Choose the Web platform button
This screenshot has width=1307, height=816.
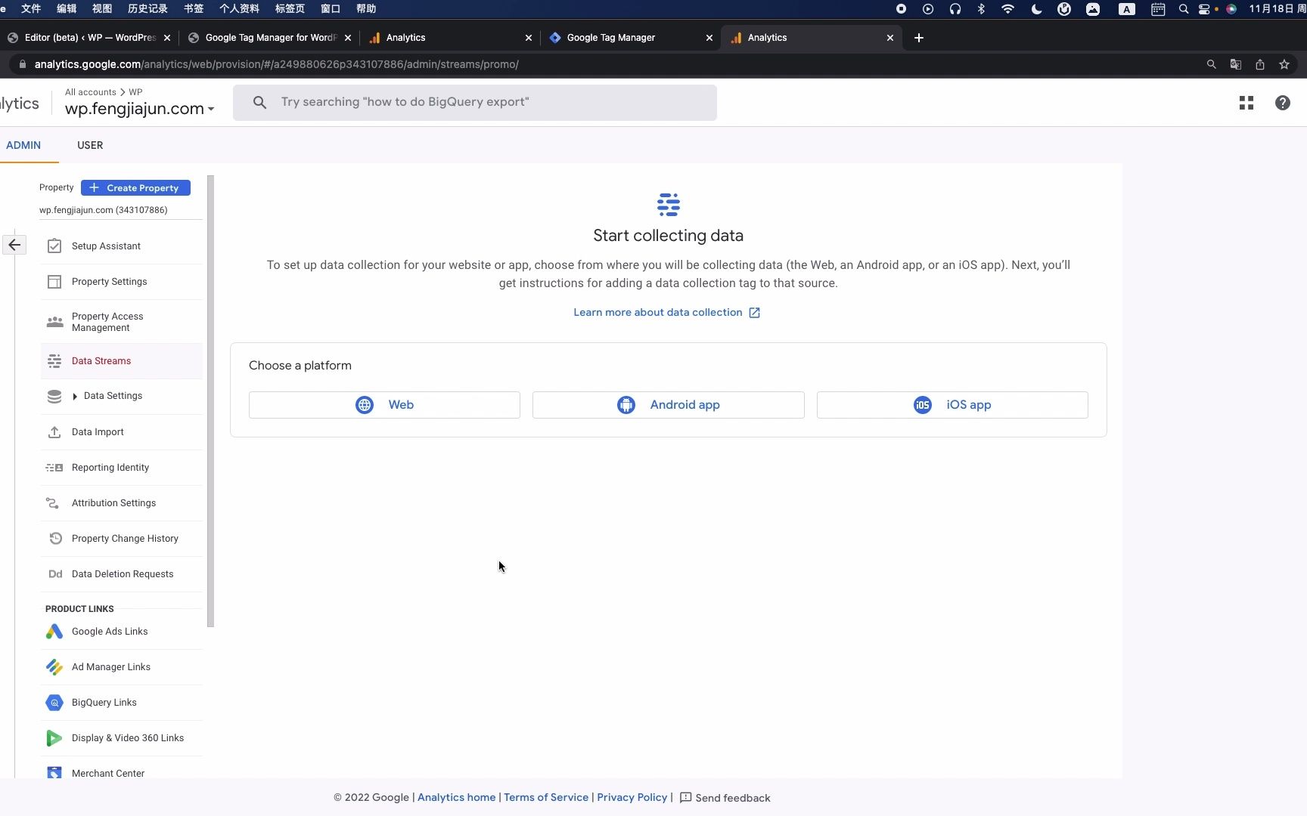384,405
